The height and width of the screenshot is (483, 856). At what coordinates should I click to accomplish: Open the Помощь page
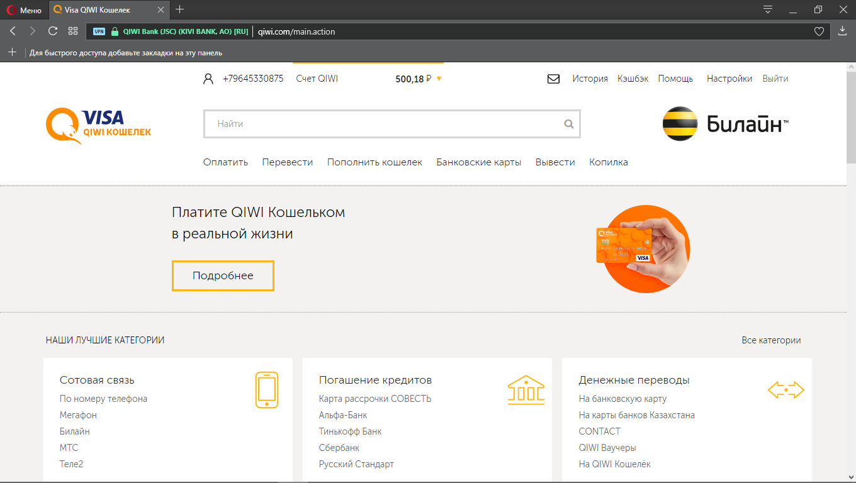(675, 79)
